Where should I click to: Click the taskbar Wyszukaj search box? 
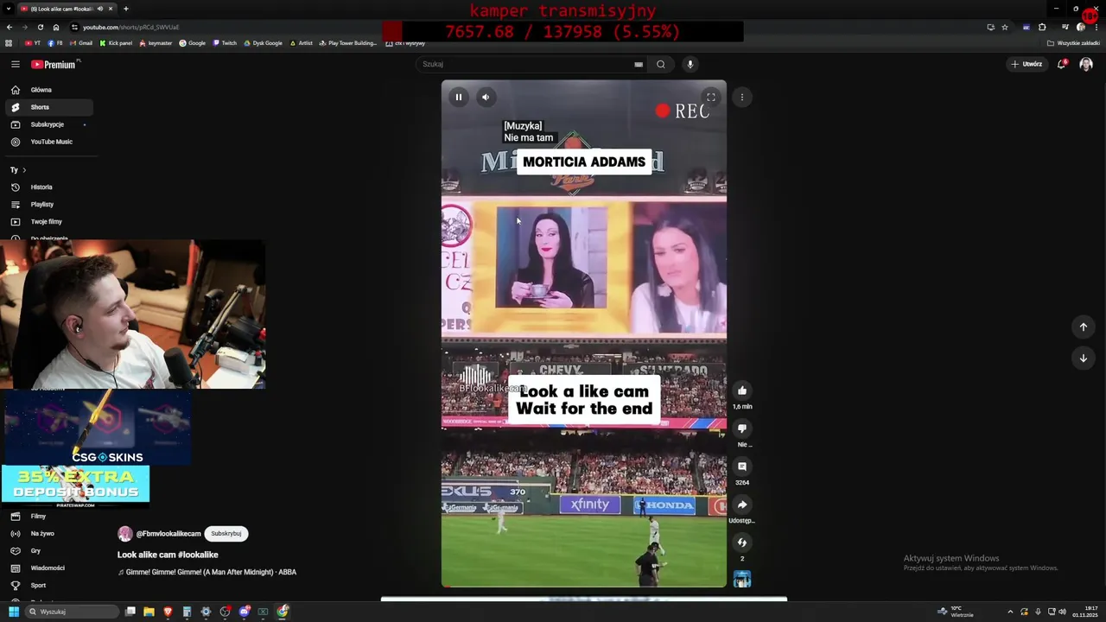coord(71,612)
